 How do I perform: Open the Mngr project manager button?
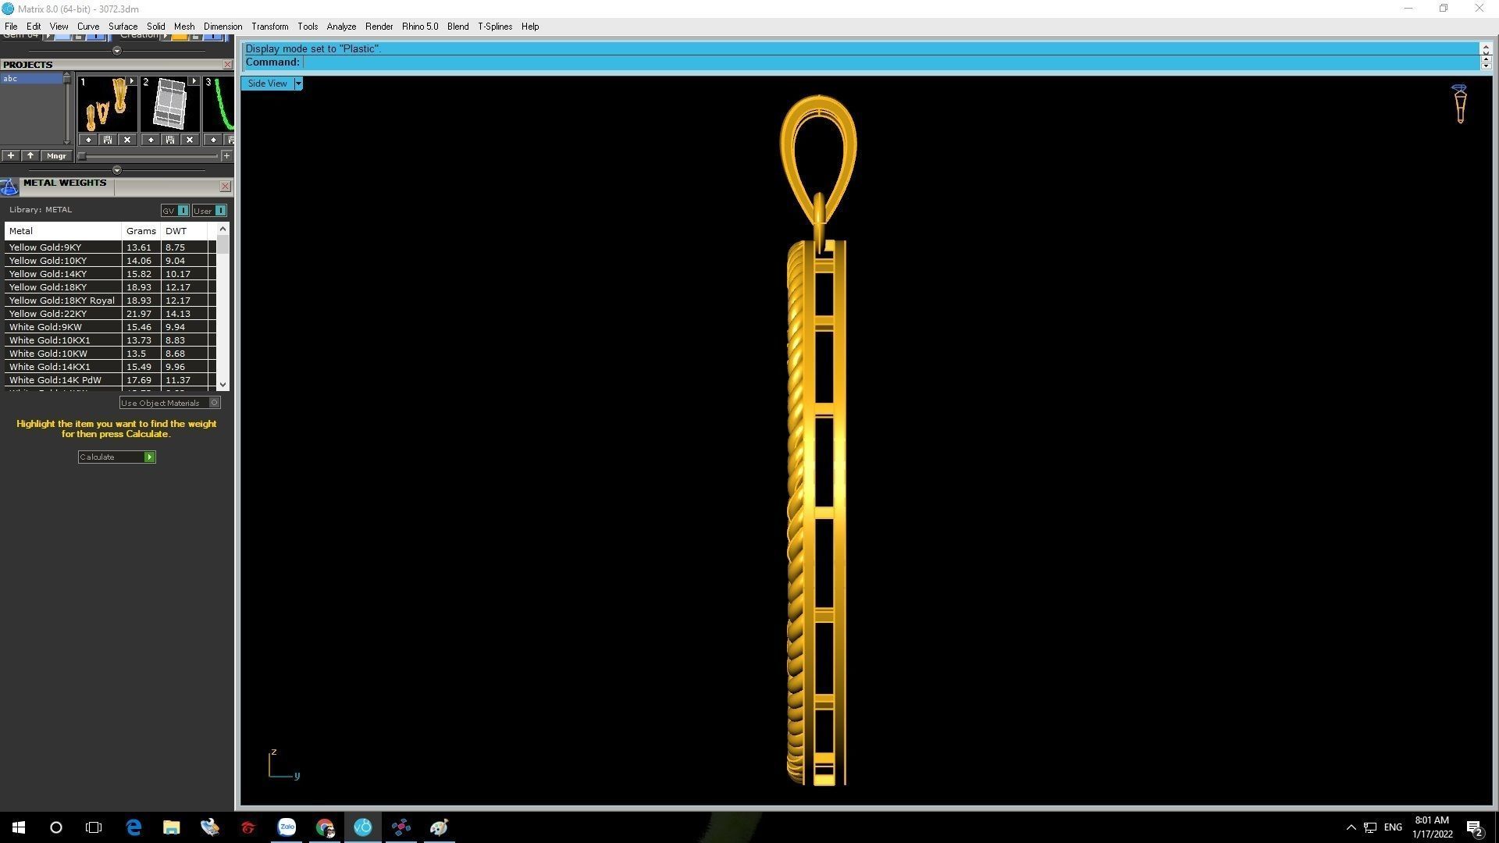click(x=56, y=156)
